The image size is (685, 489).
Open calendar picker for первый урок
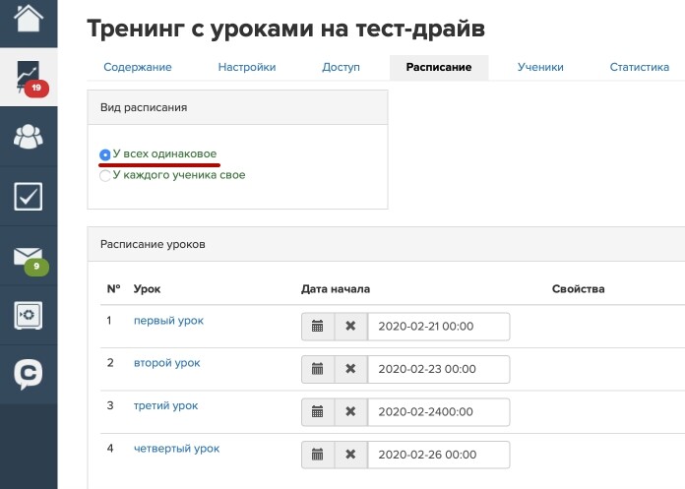coord(317,327)
